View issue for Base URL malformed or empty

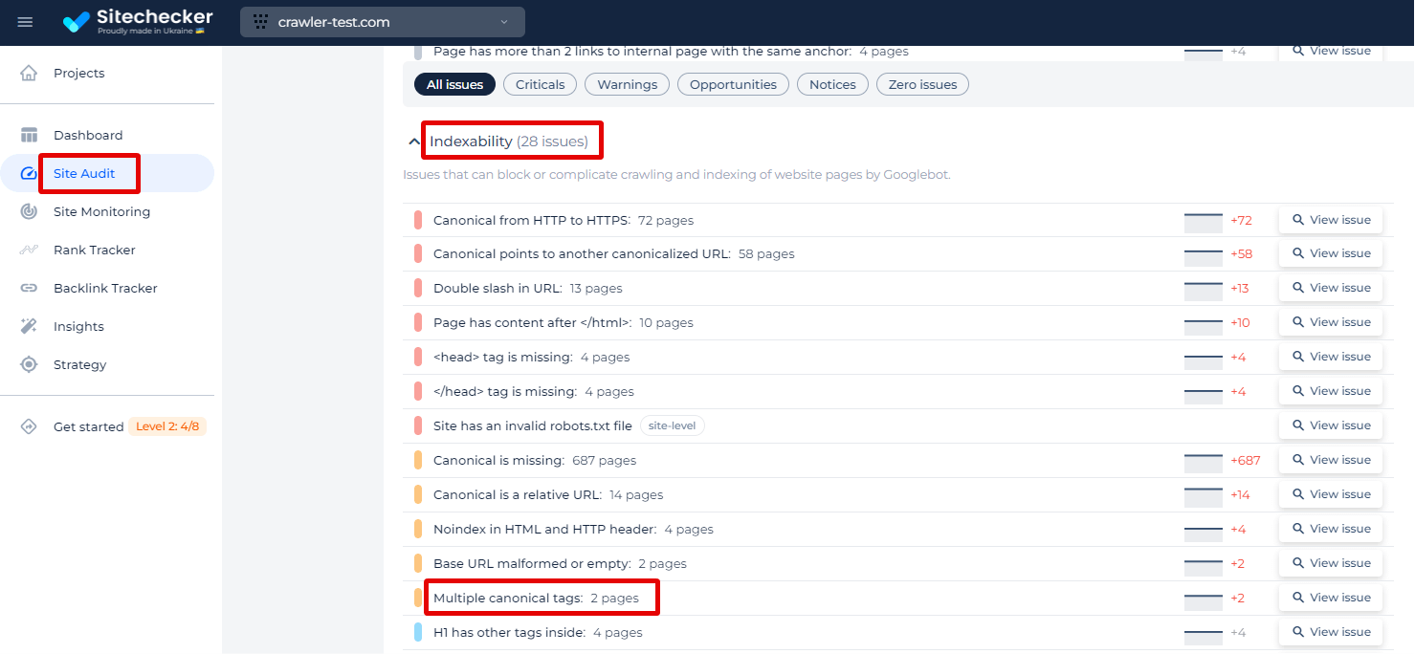[1331, 563]
